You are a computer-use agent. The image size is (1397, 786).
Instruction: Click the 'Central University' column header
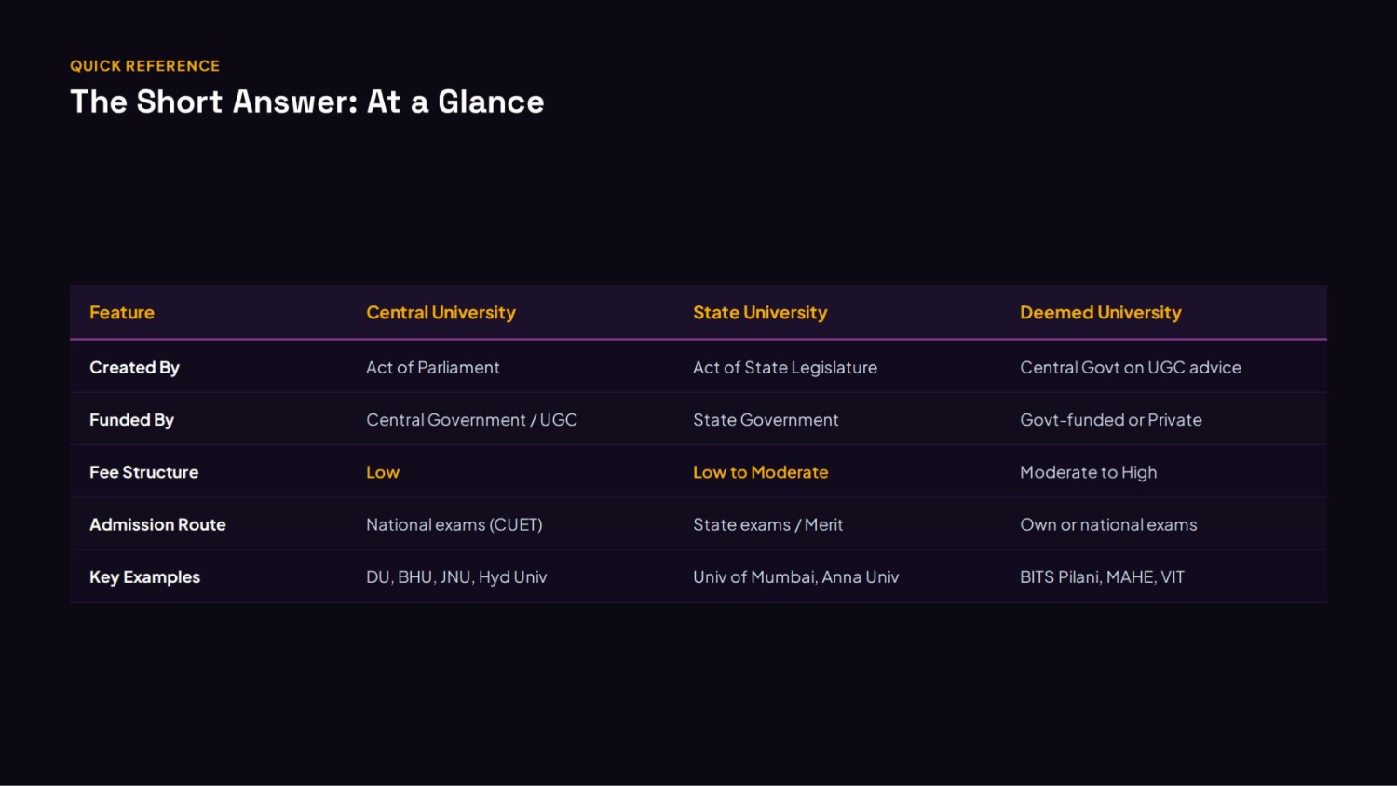pyautogui.click(x=441, y=313)
